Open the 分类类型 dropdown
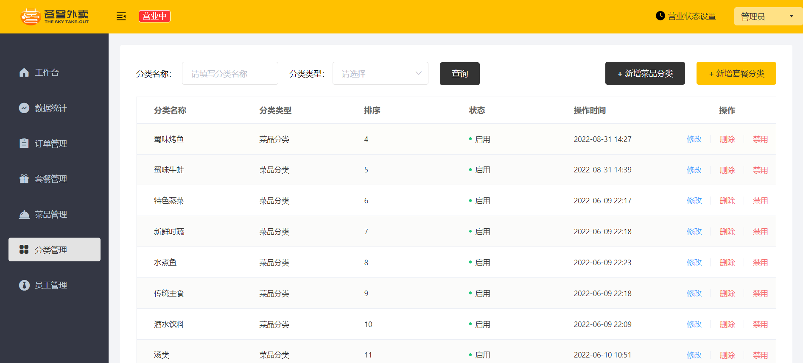 (381, 73)
